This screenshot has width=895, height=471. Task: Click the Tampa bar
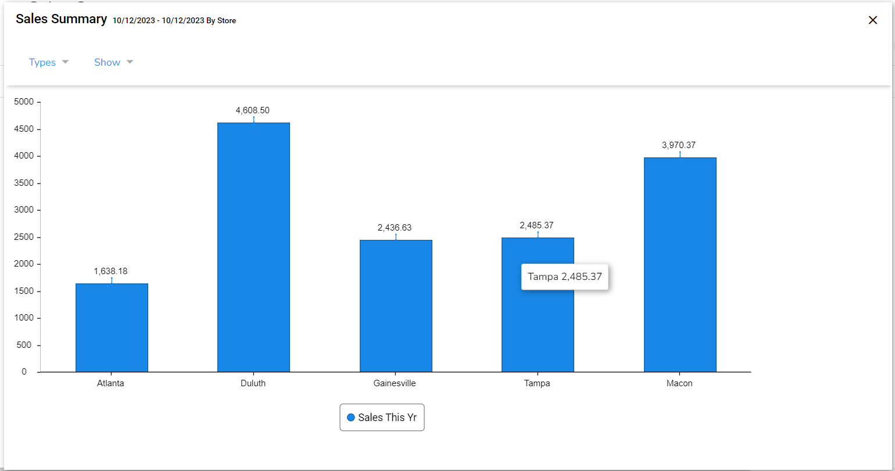(x=538, y=304)
